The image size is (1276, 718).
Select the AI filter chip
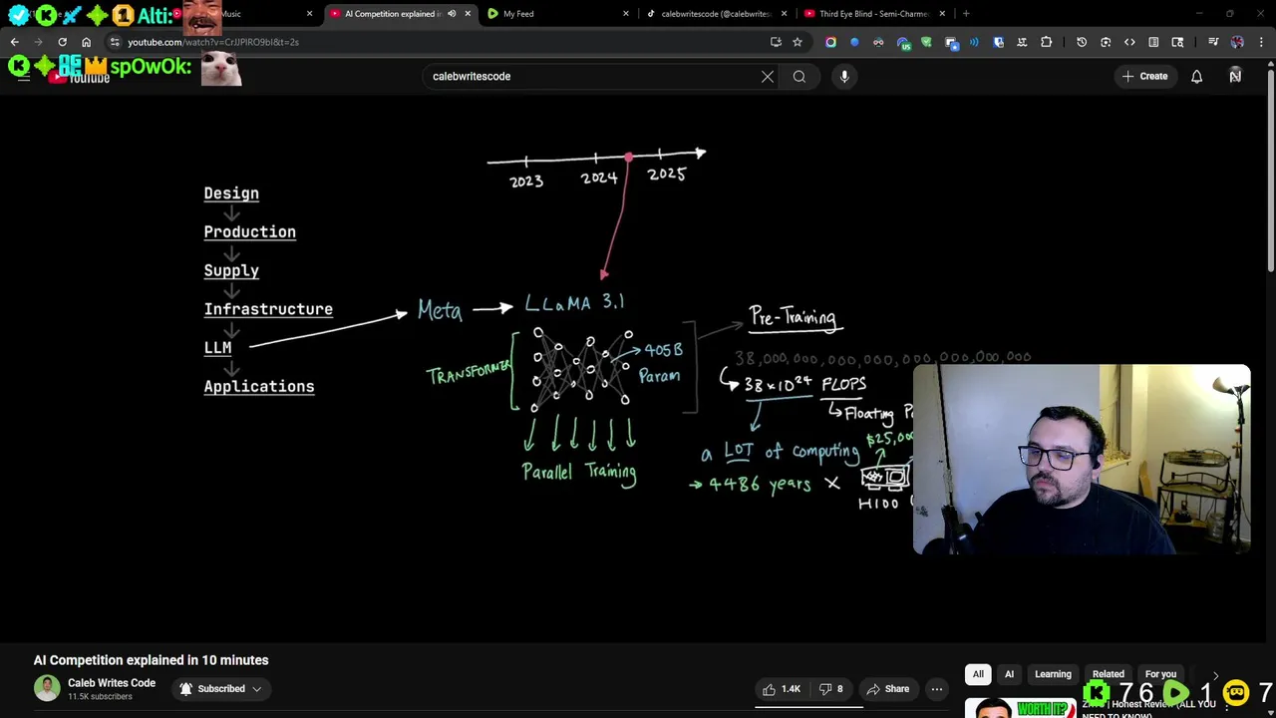1009,674
